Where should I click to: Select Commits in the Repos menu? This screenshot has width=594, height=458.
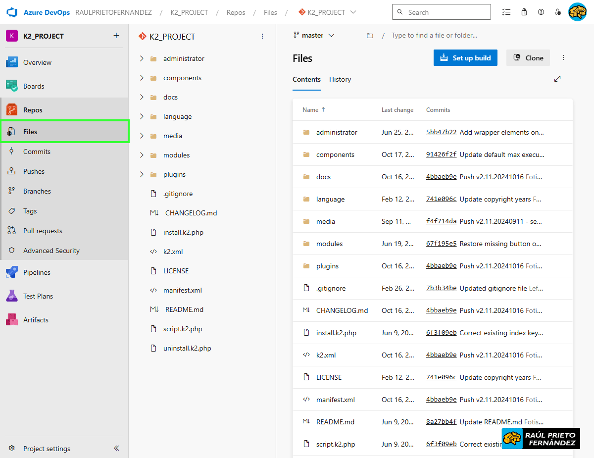(37, 152)
